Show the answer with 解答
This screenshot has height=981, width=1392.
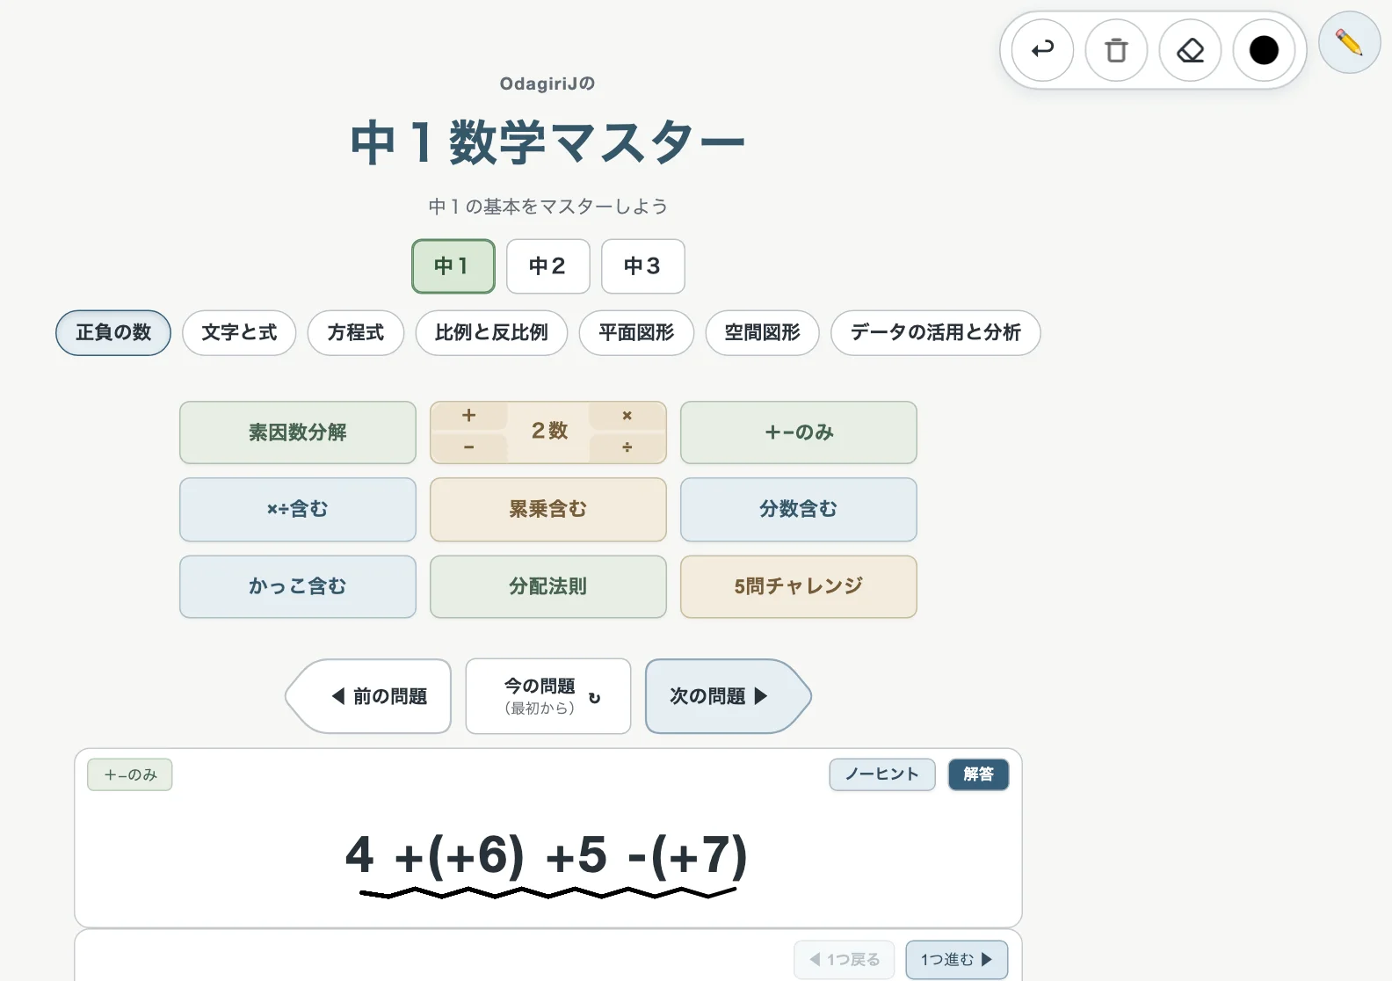coord(978,774)
